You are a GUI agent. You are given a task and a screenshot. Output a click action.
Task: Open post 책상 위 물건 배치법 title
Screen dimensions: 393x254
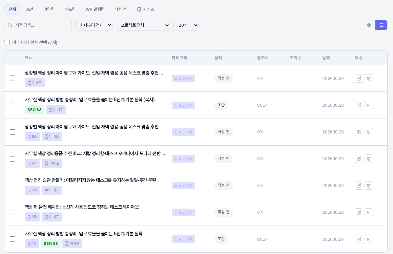pyautogui.click(x=82, y=207)
